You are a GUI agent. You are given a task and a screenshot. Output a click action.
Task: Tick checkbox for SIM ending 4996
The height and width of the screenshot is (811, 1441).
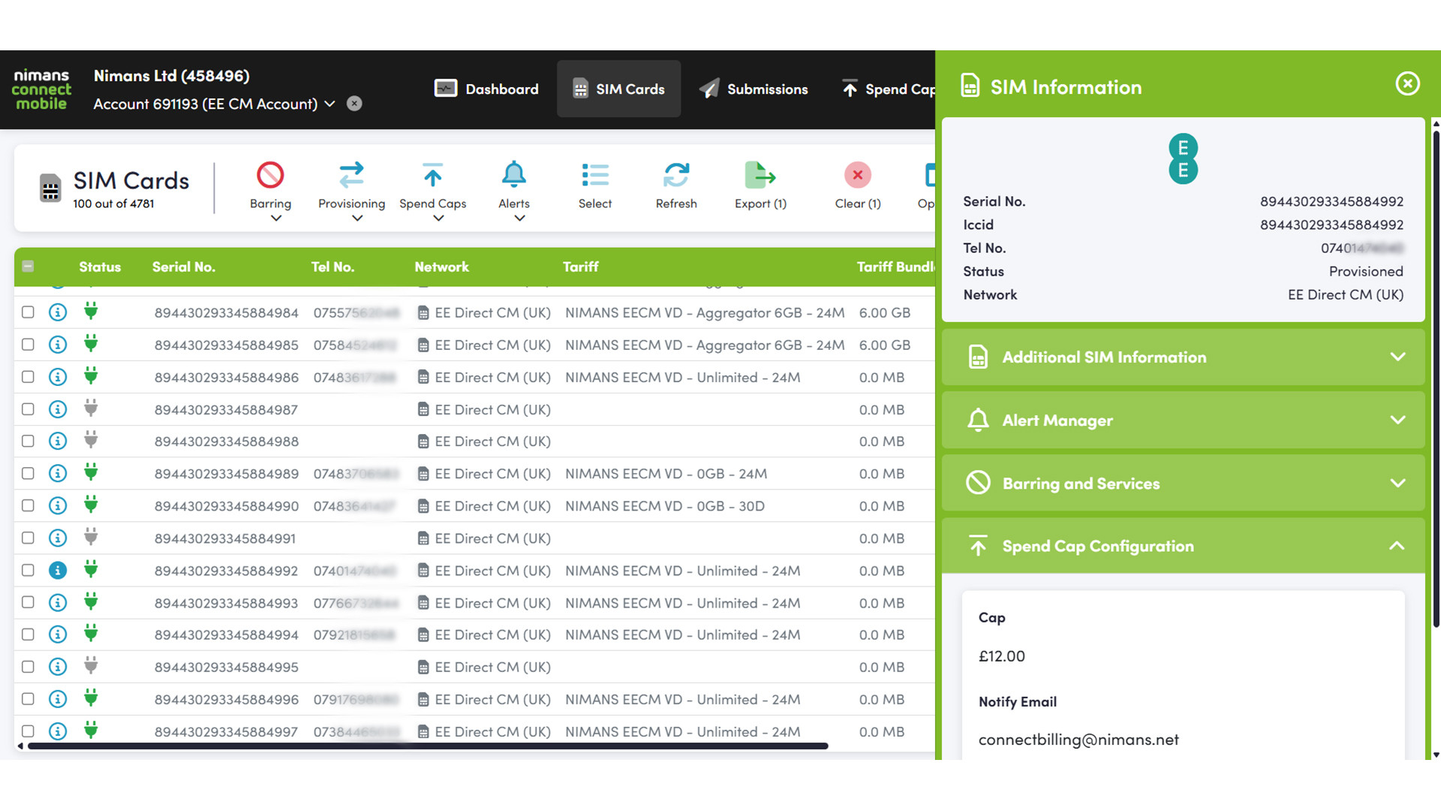[x=28, y=699]
